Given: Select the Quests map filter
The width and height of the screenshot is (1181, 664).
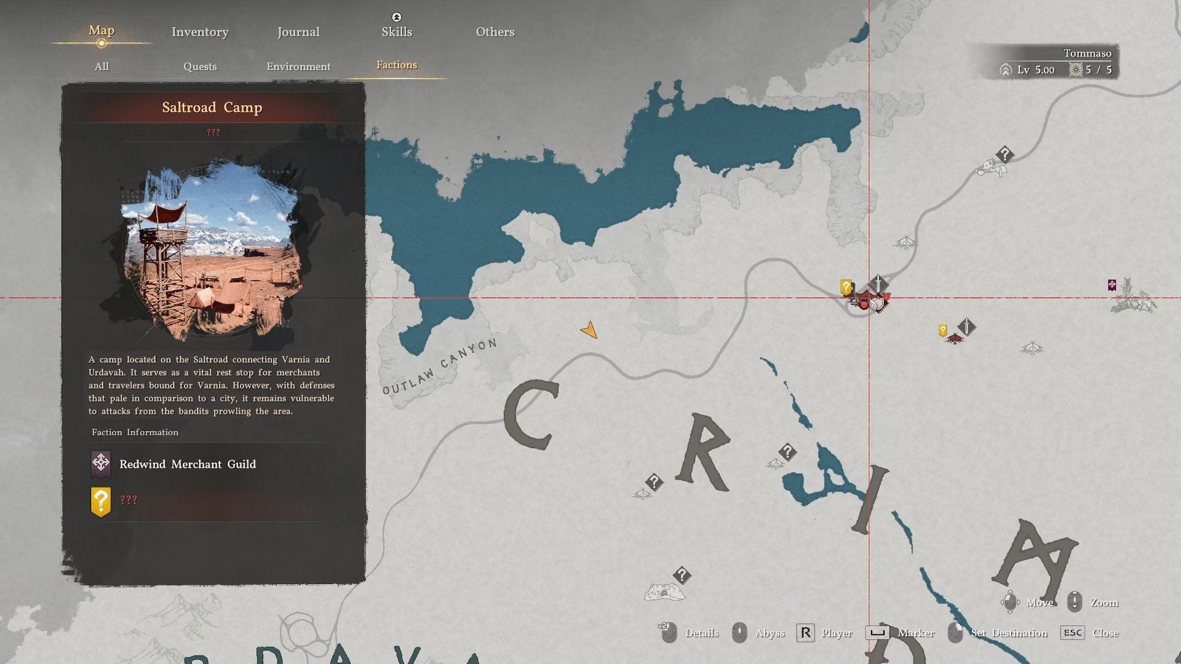Looking at the screenshot, I should pyautogui.click(x=200, y=66).
